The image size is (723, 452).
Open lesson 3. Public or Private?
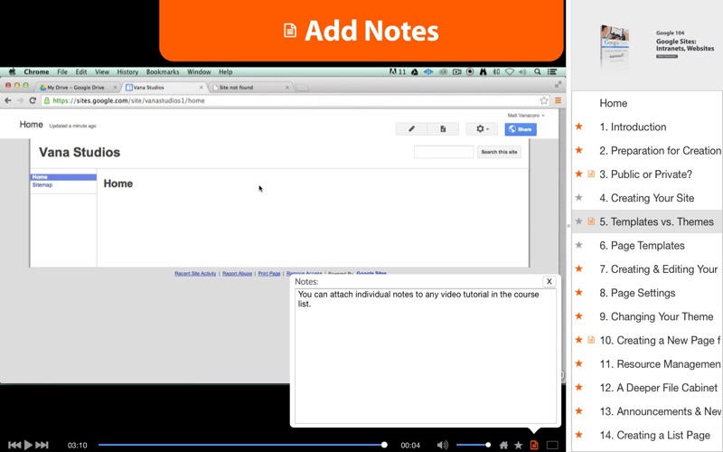click(645, 174)
